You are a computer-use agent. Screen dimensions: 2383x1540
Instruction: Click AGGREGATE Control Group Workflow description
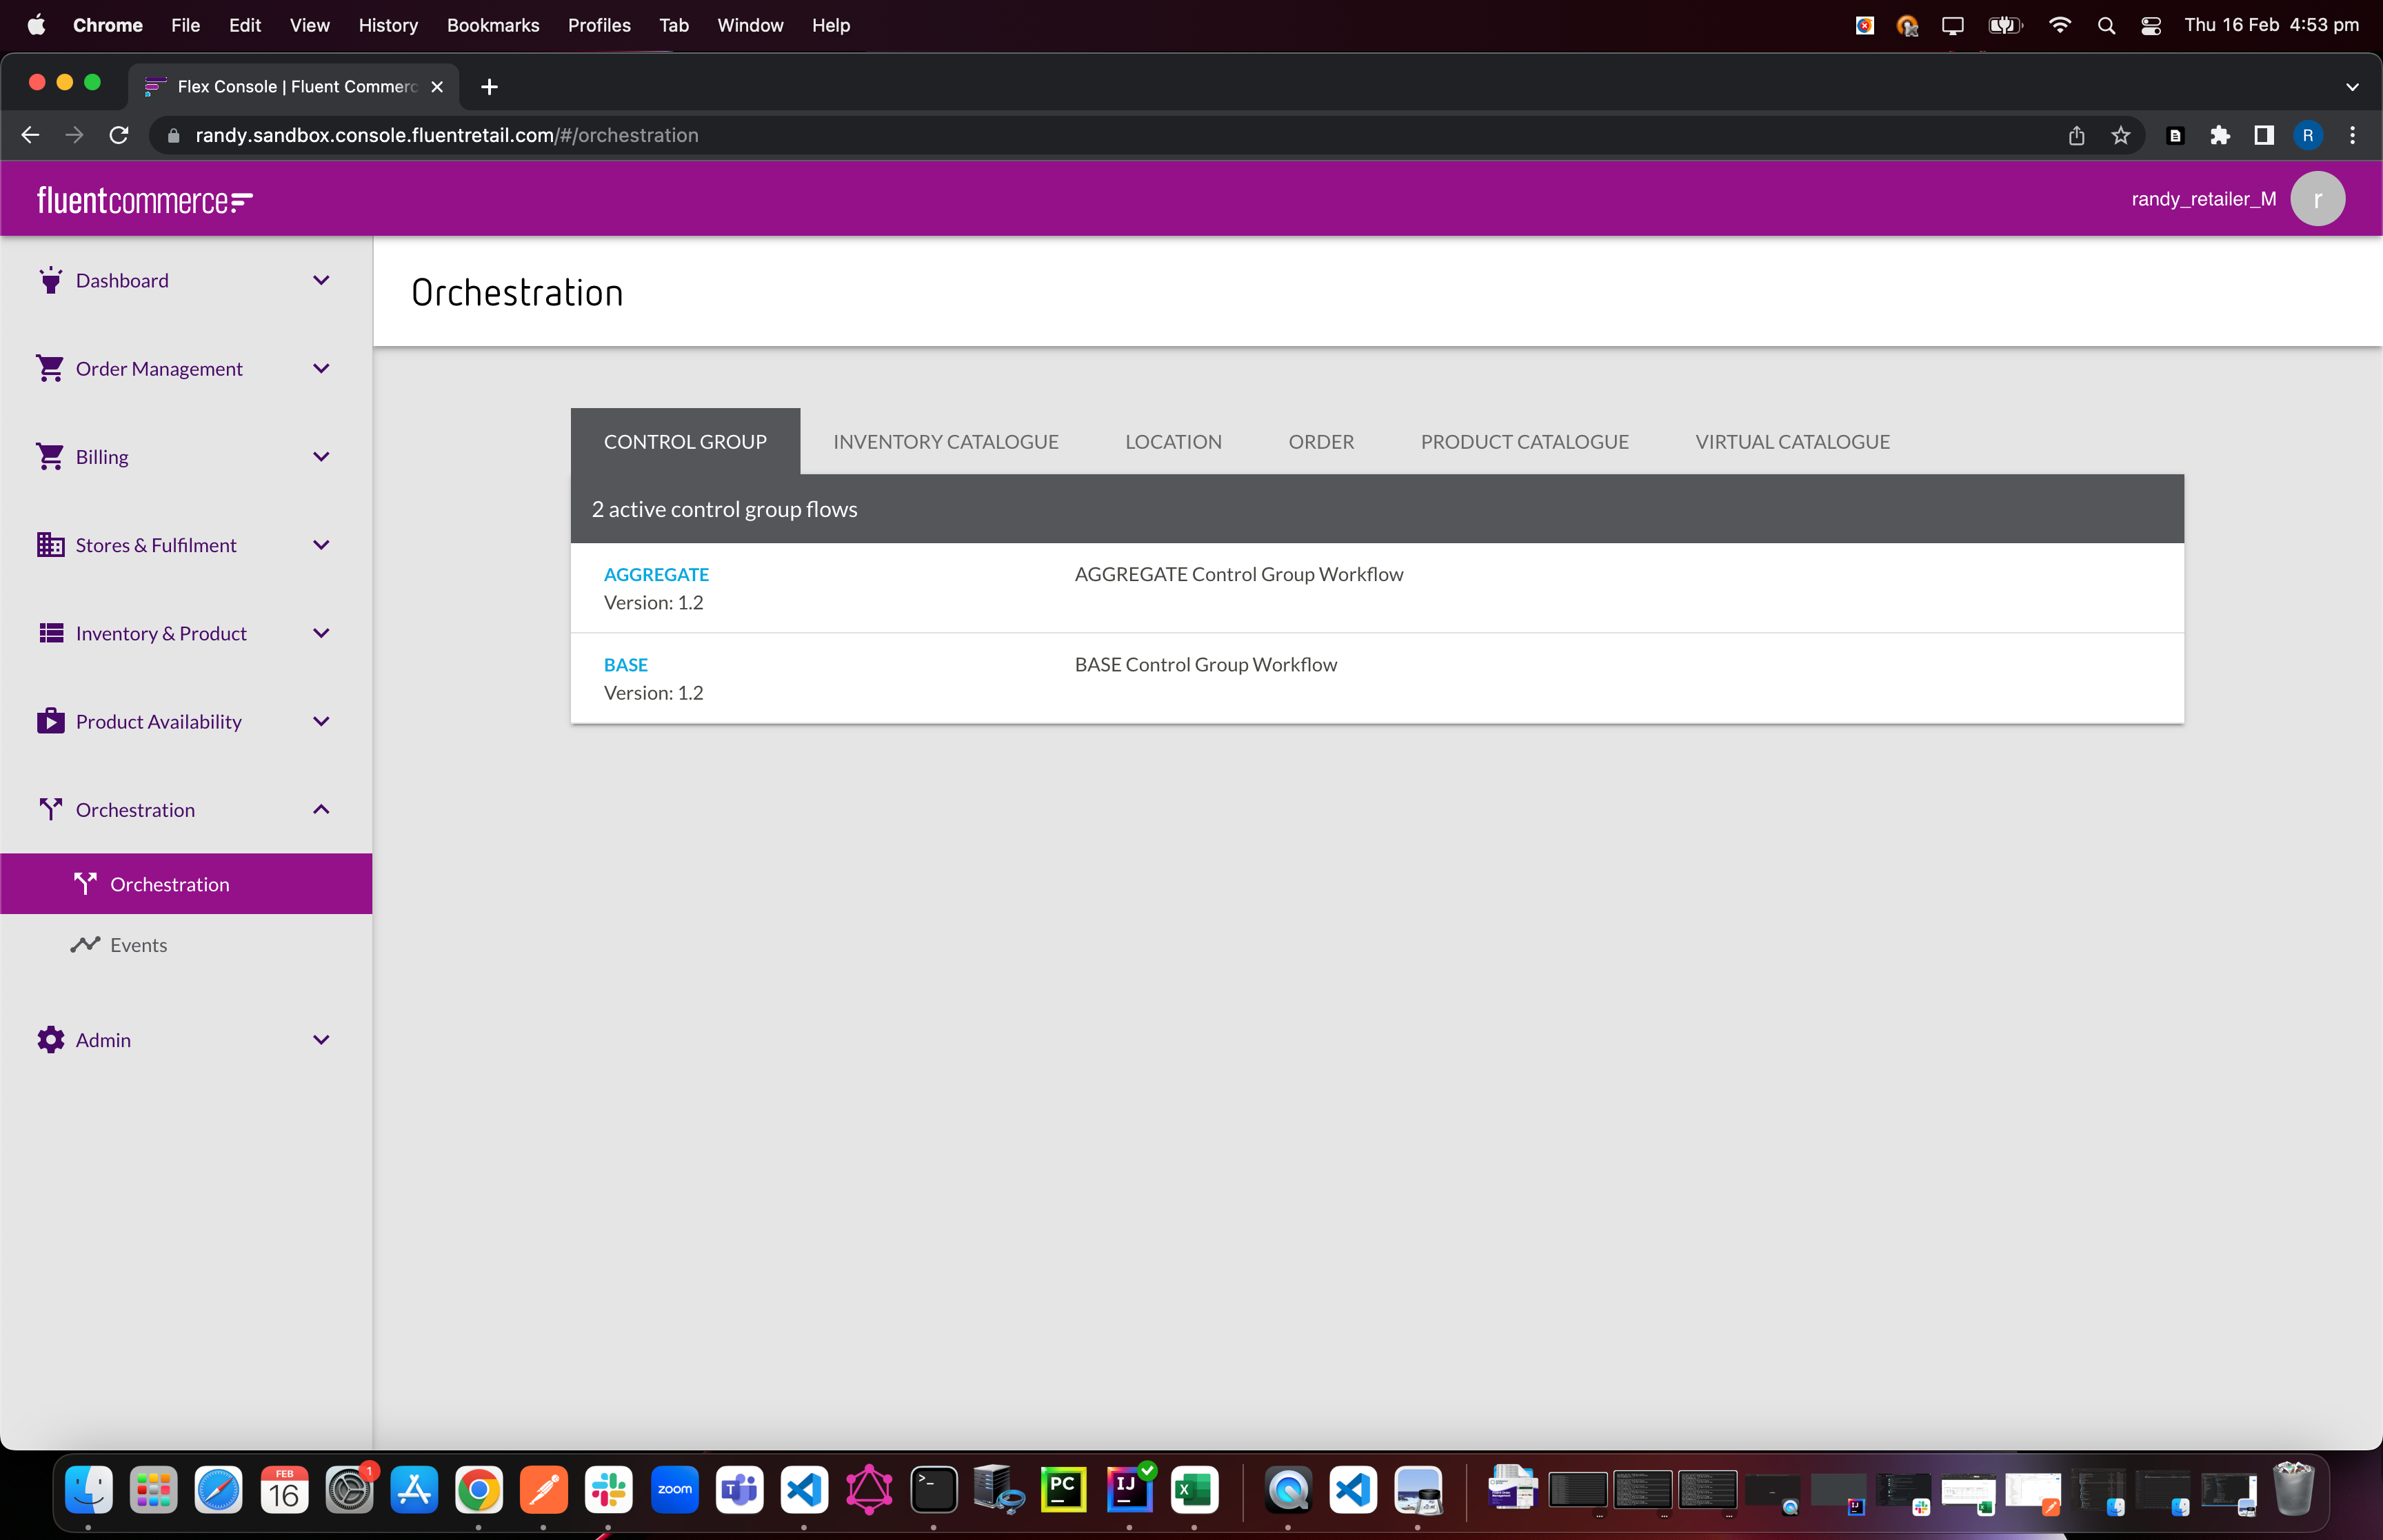pos(1239,574)
